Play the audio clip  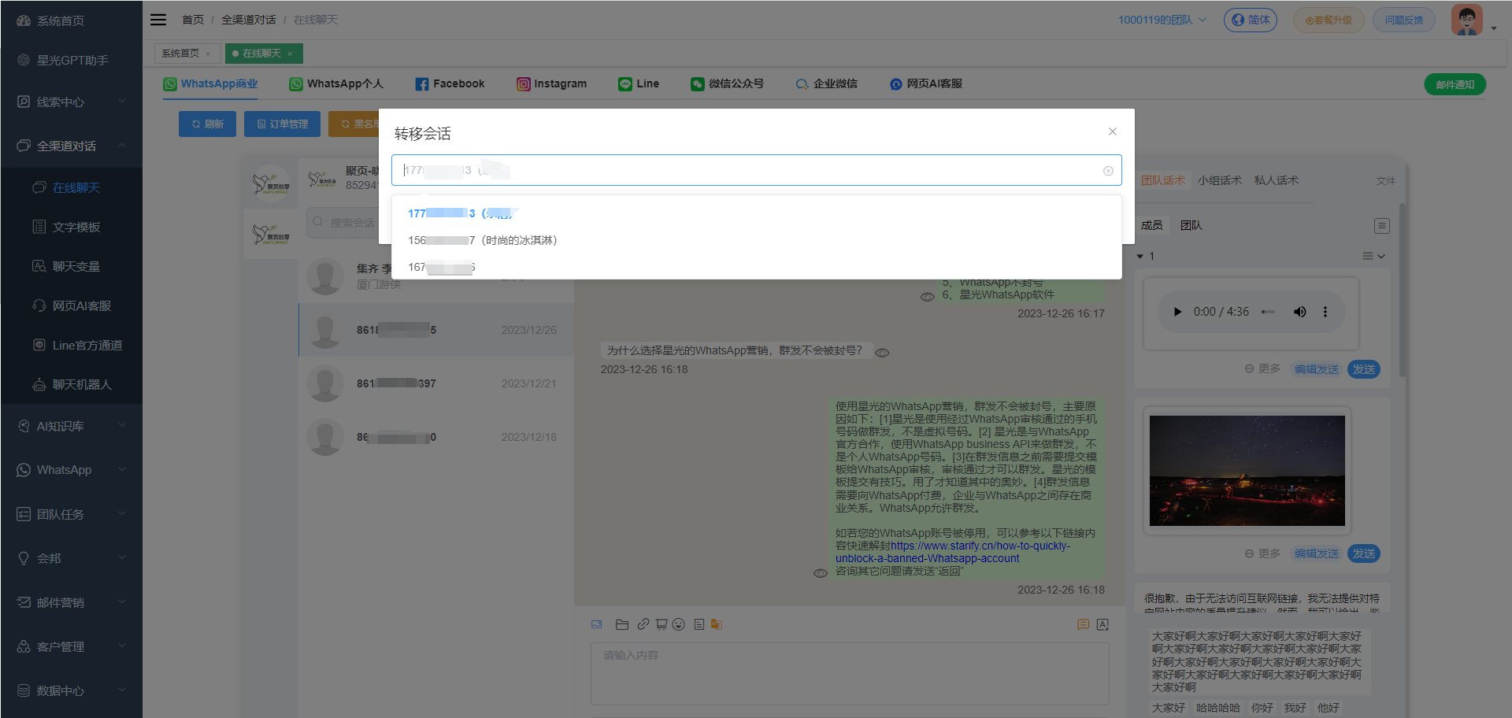point(1177,312)
